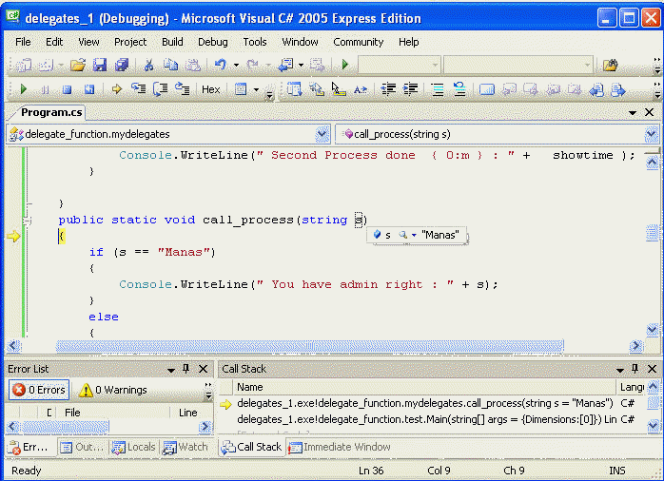Click the Open File toolbar icon
This screenshot has height=481, width=664.
pyautogui.click(x=78, y=65)
